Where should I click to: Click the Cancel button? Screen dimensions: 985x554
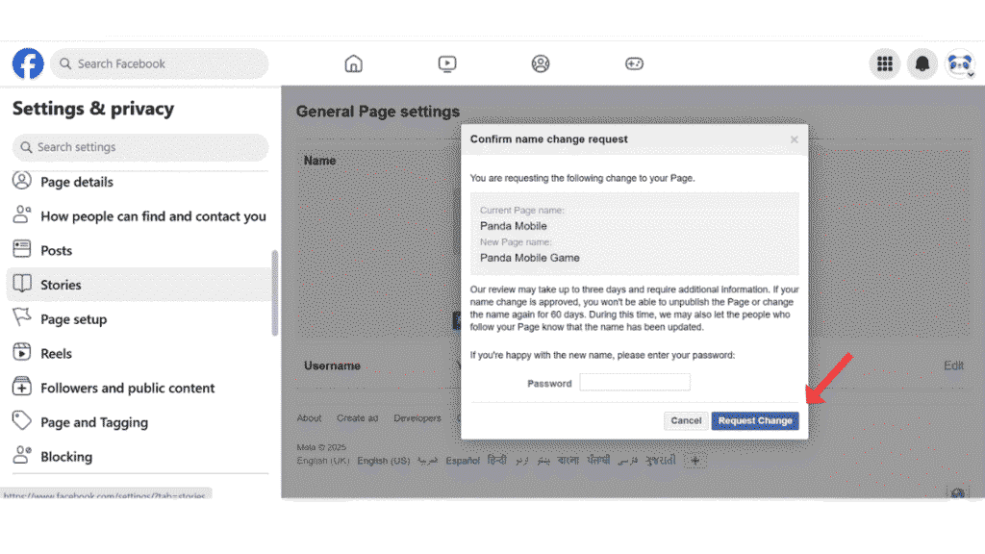(x=686, y=421)
